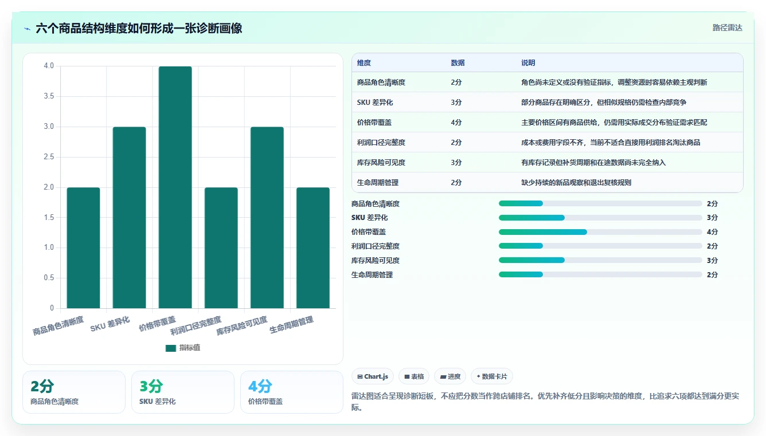Screen dimensions: 766x436
Task: Click the 利润口径完整度 progress bar
Action: pyautogui.click(x=600, y=246)
